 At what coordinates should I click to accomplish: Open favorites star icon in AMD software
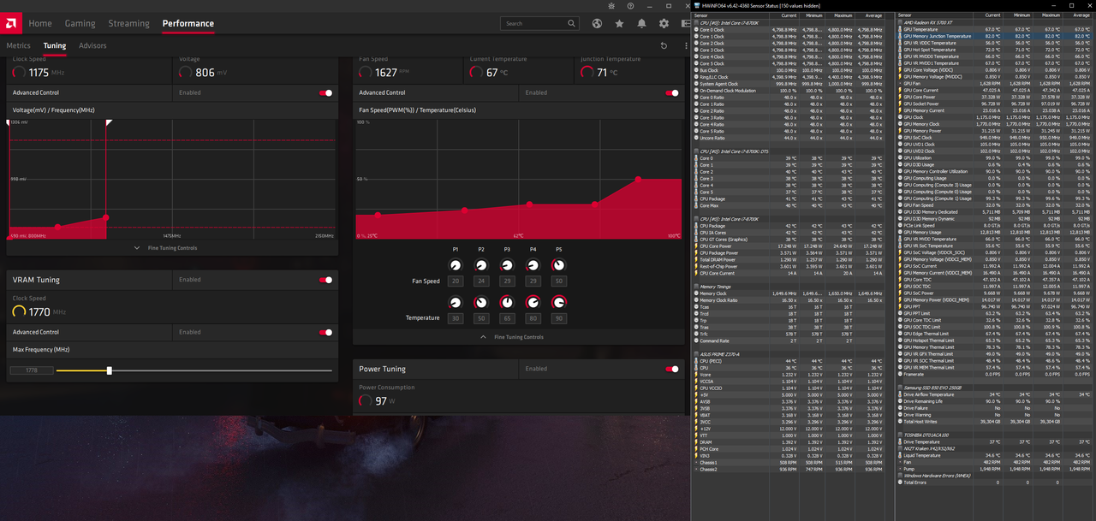point(619,24)
